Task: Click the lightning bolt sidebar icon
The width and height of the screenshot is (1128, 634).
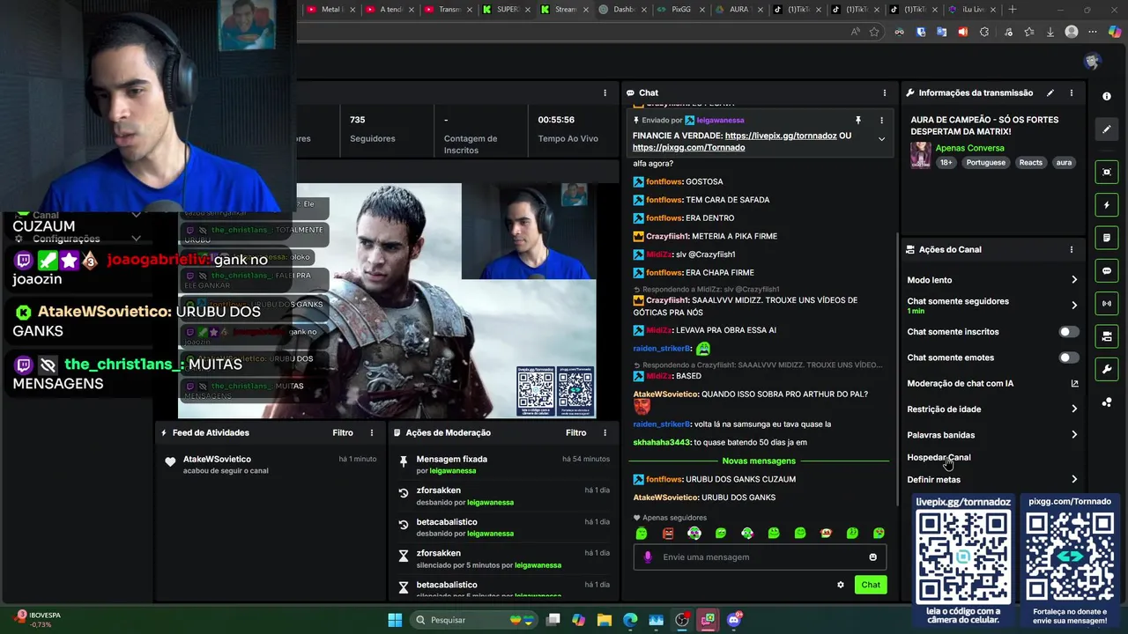Action: coord(1107,205)
